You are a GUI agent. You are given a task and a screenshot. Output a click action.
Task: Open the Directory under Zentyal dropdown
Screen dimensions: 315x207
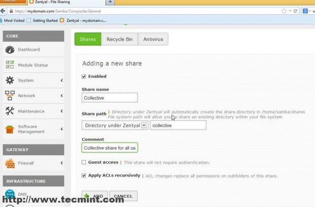tap(115, 125)
